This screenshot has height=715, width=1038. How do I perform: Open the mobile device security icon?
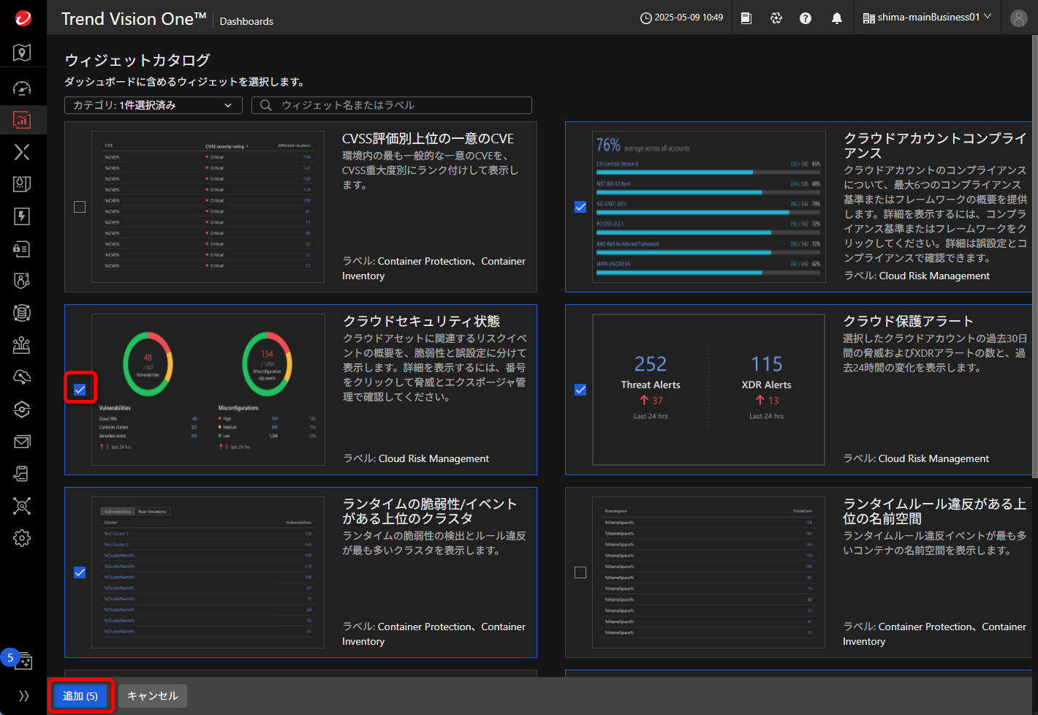22,474
